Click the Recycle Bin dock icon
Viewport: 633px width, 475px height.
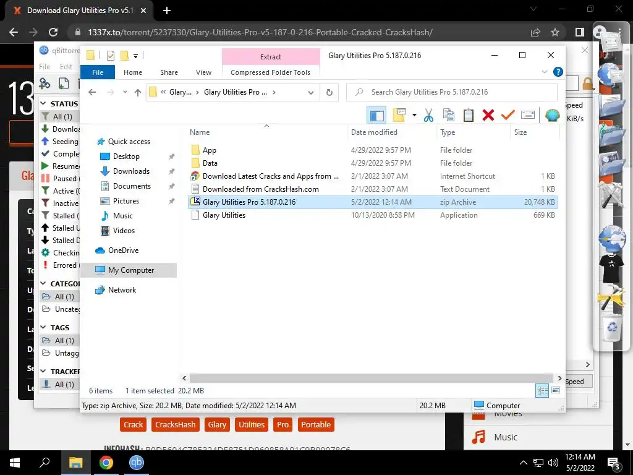[612, 328]
